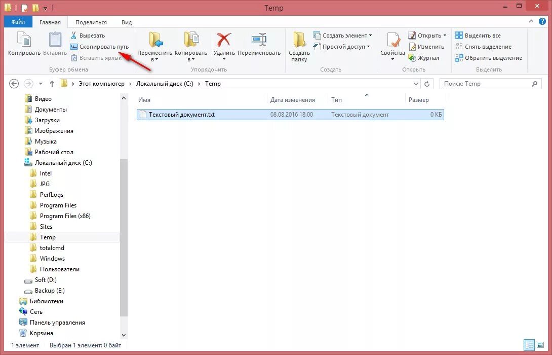Select everything with Выделить все

tap(478, 35)
